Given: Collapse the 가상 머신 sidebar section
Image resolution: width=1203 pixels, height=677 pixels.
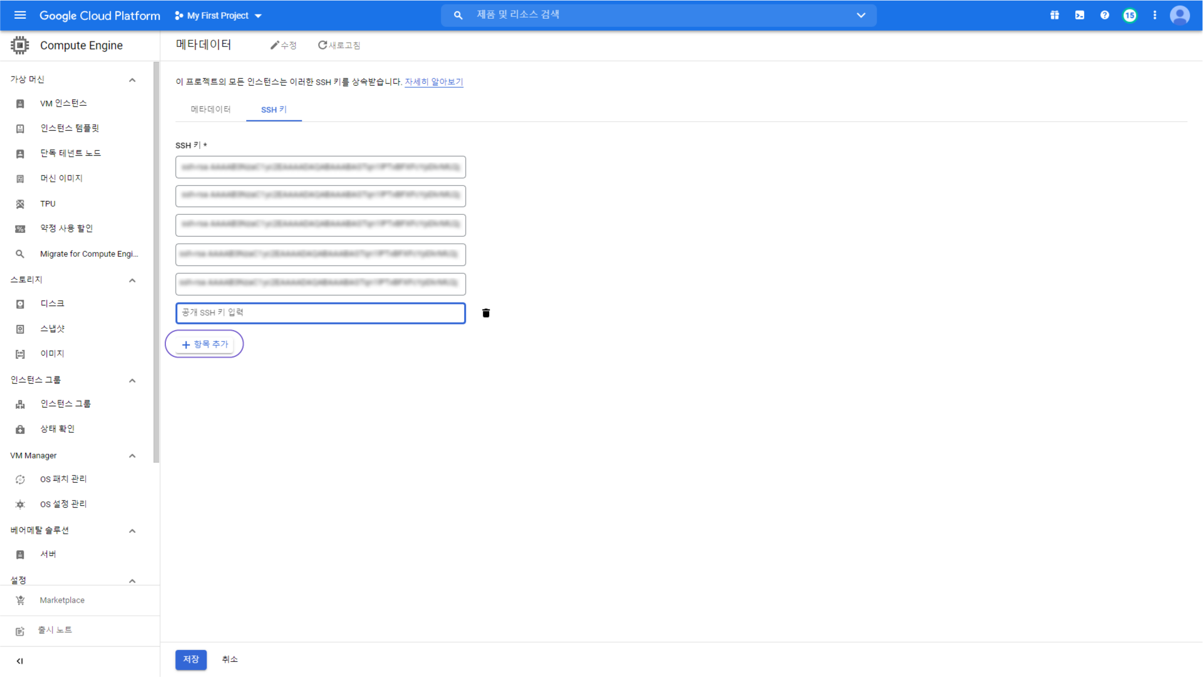Looking at the screenshot, I should 132,80.
